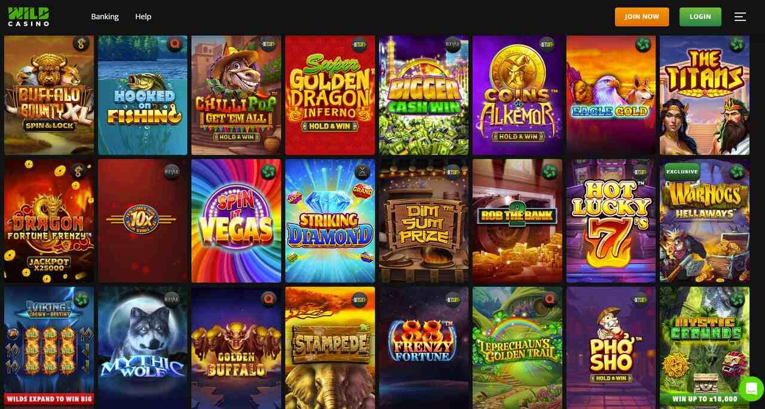Click the Wild Casino logo
Screen dimensions: 765x409
29,17
